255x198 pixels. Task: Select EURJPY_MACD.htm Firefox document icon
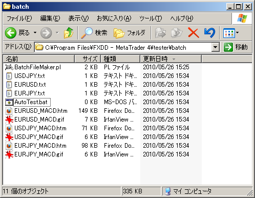tap(9, 146)
